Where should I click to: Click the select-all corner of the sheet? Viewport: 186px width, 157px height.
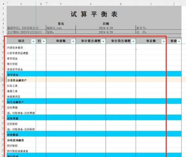(x=3, y=4)
